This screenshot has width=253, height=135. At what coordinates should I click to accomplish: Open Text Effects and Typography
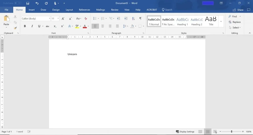70,26
